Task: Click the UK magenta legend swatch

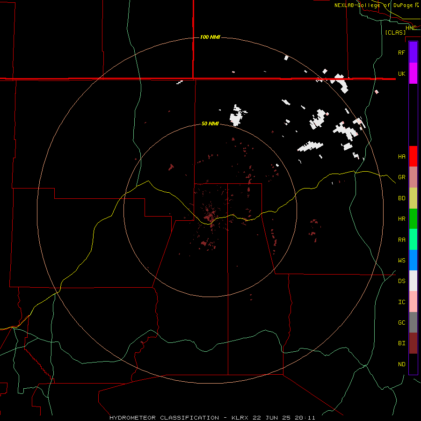Action: click(413, 73)
